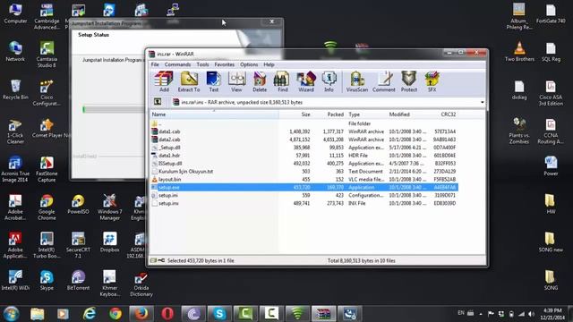Open the Google Chrome desktop shortcut

47,207
